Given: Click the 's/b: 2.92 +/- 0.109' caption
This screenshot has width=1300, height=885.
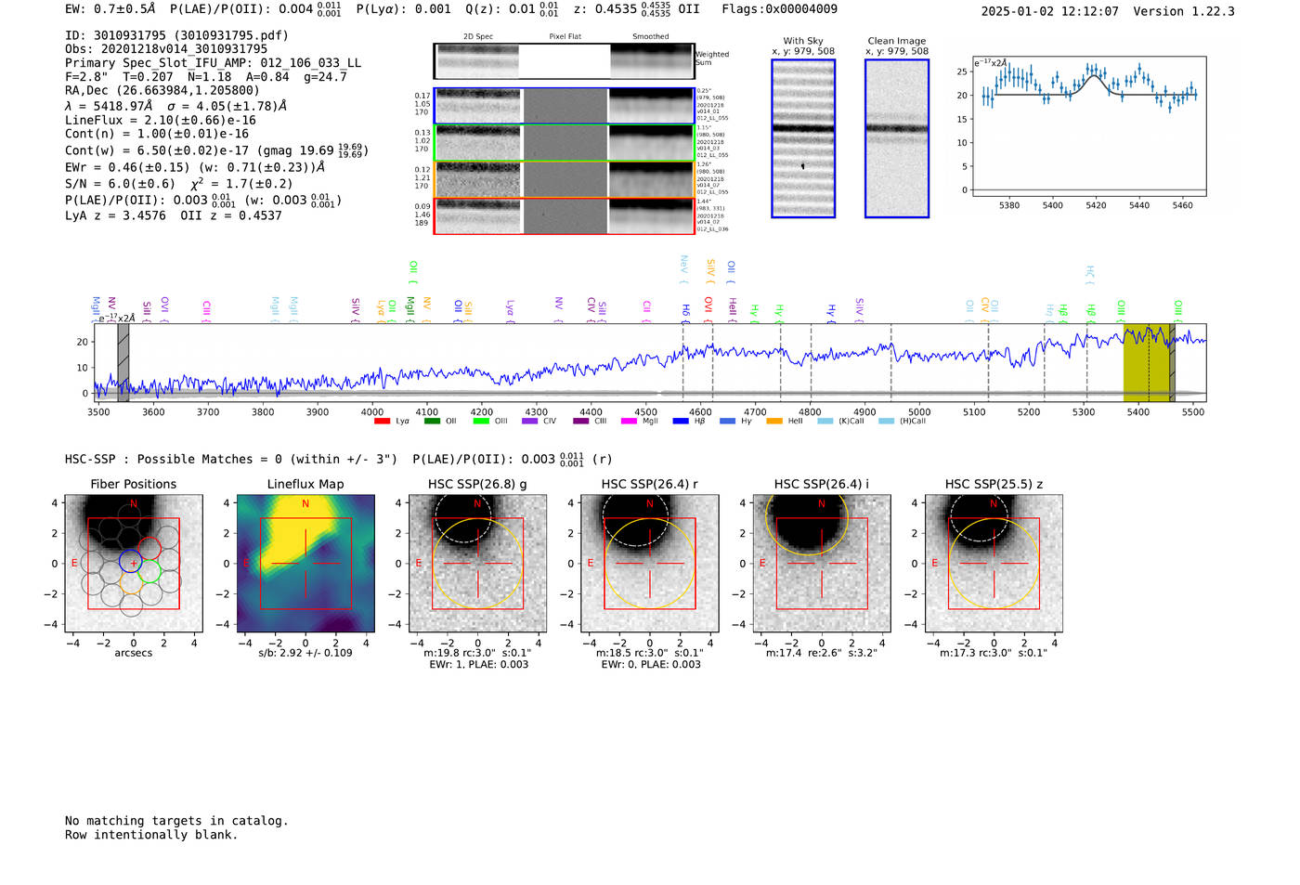Looking at the screenshot, I should pos(305,653).
